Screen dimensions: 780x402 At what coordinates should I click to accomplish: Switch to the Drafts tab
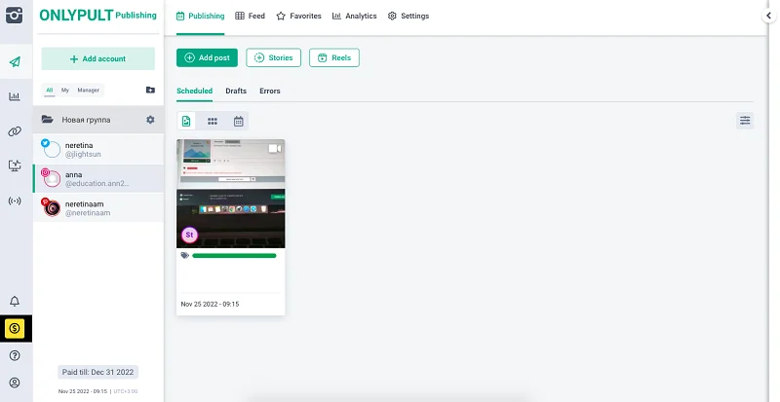(x=236, y=91)
